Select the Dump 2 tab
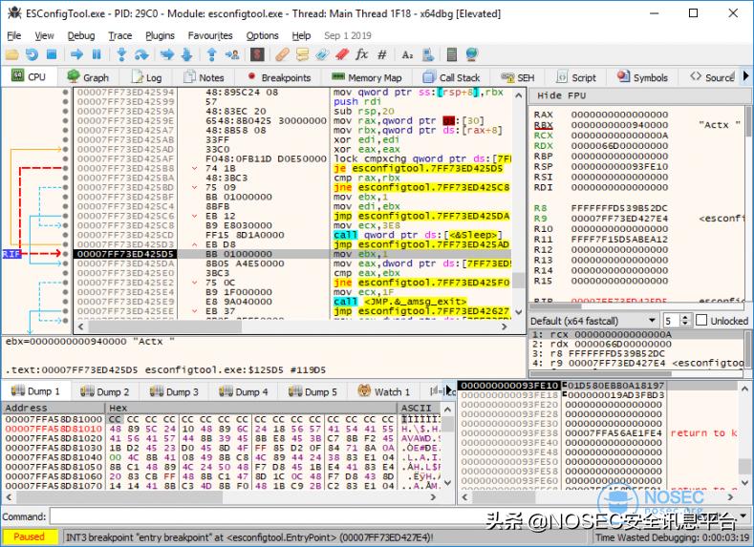The width and height of the screenshot is (754, 547). point(106,391)
